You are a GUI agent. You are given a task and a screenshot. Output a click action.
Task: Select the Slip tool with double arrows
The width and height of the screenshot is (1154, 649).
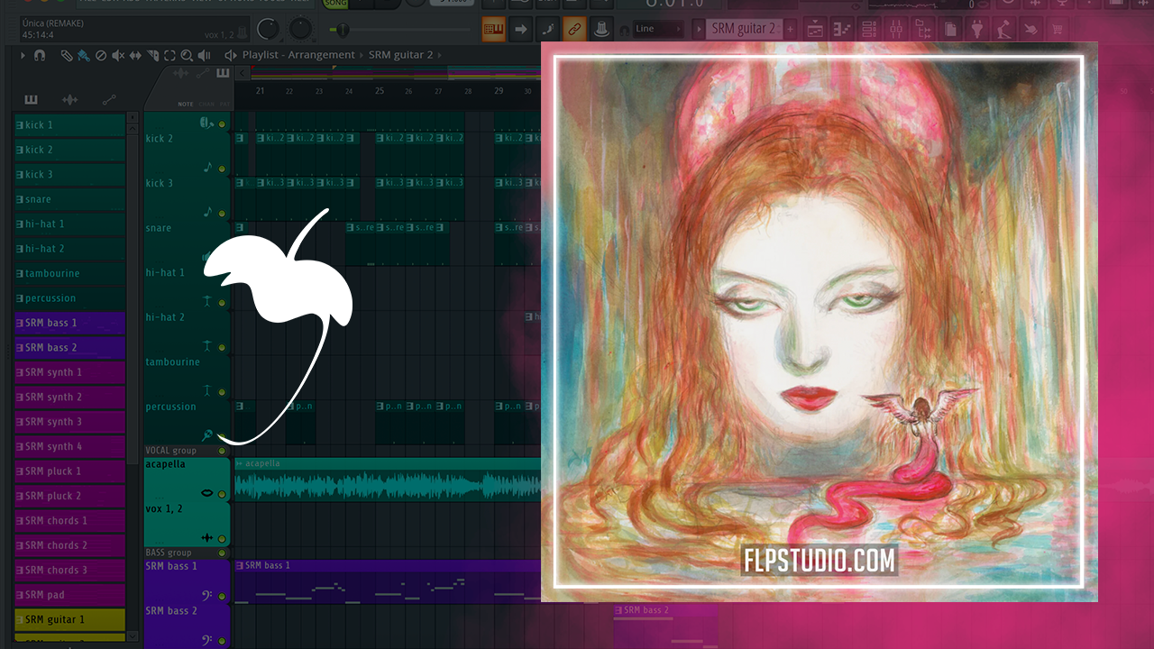tap(134, 55)
